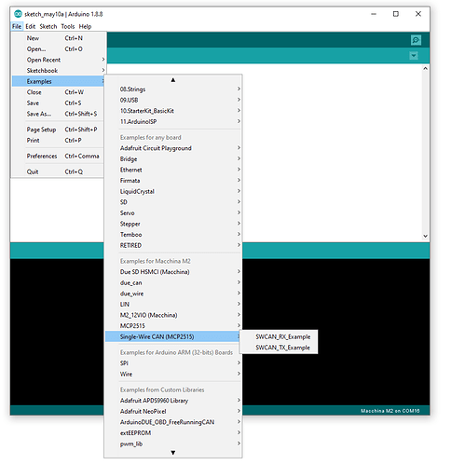This screenshot has height=465, width=465.
Task: Open the Servo examples submenu
Action: coord(173,212)
